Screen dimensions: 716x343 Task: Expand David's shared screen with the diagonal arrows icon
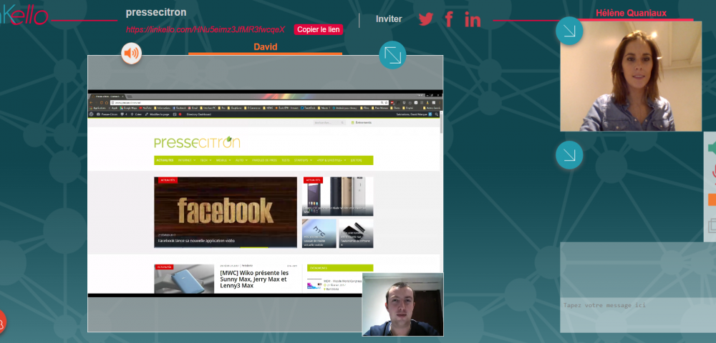coord(392,55)
